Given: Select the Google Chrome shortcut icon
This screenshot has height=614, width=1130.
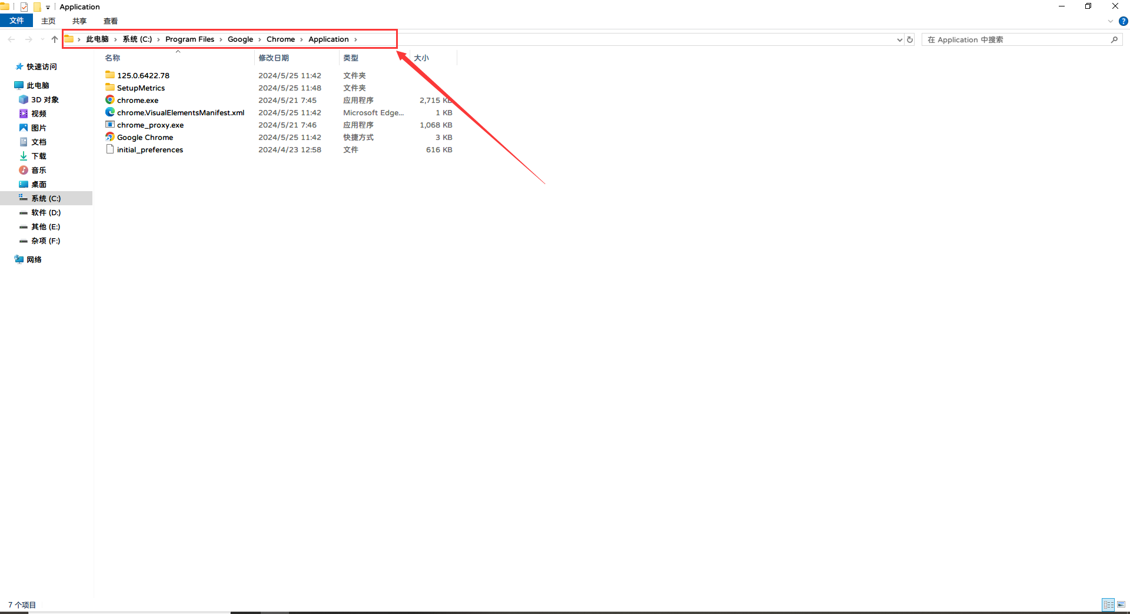Looking at the screenshot, I should click(x=109, y=137).
